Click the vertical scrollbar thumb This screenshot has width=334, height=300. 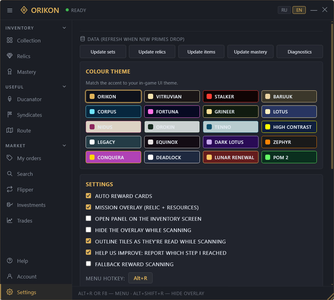tap(332, 97)
